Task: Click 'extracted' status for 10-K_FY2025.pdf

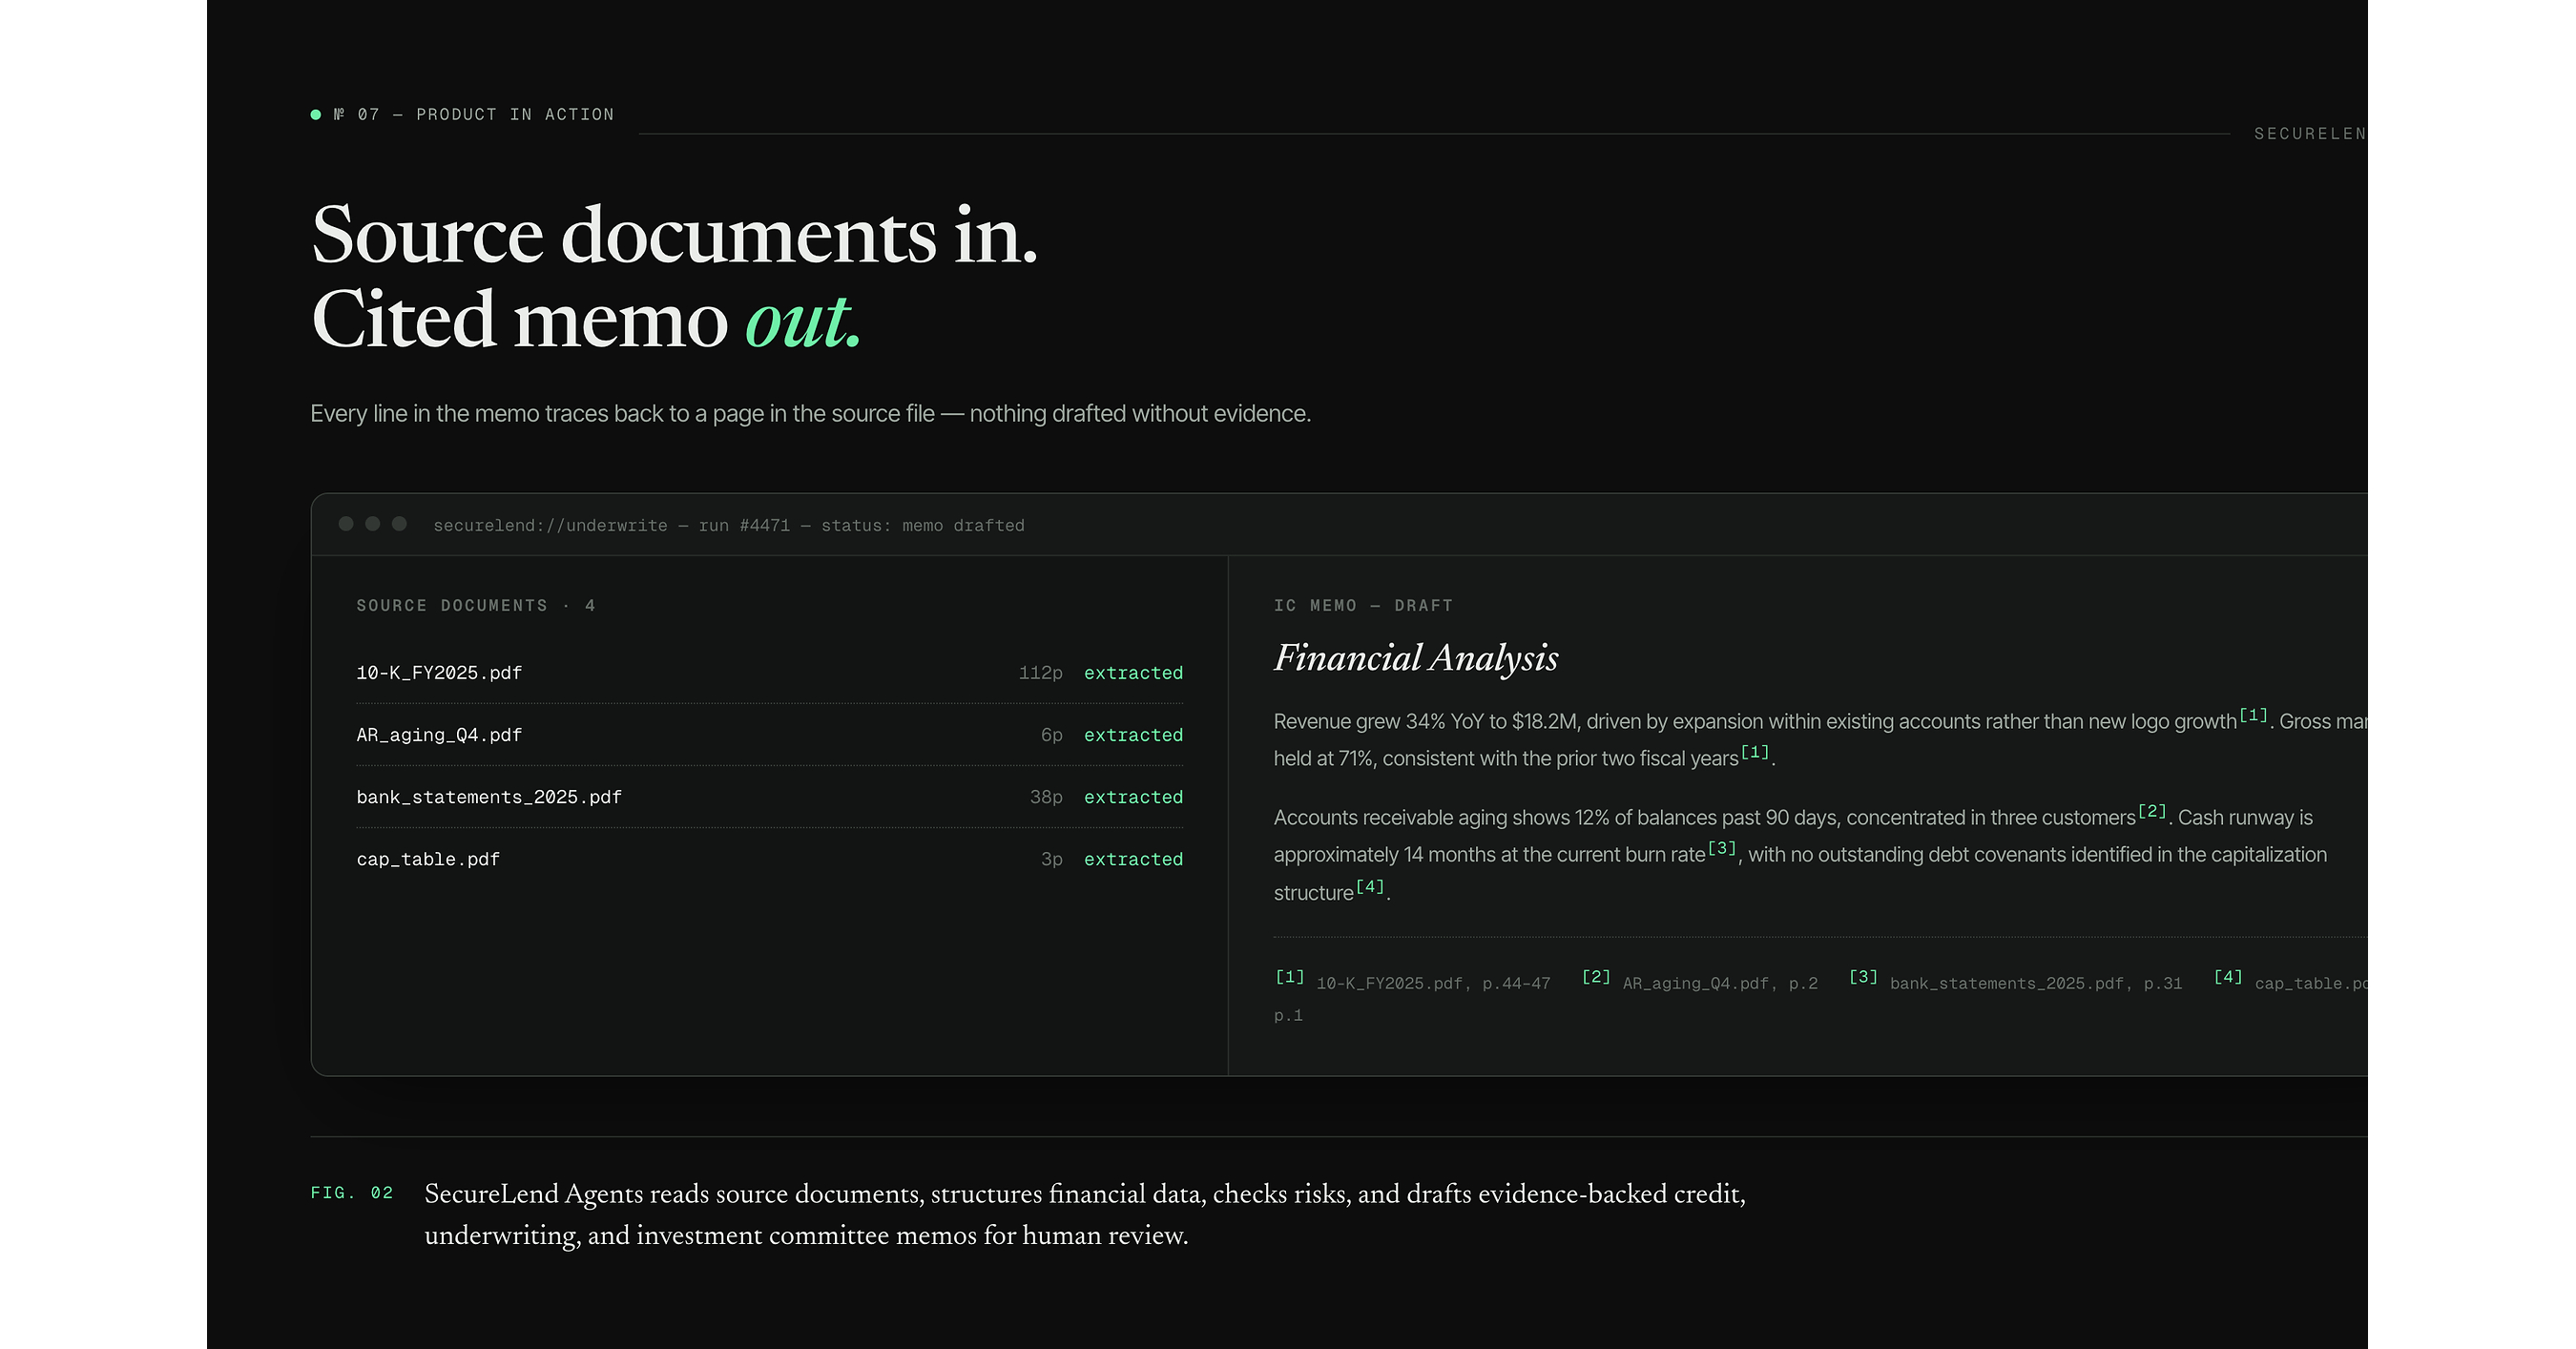Action: point(1133,673)
